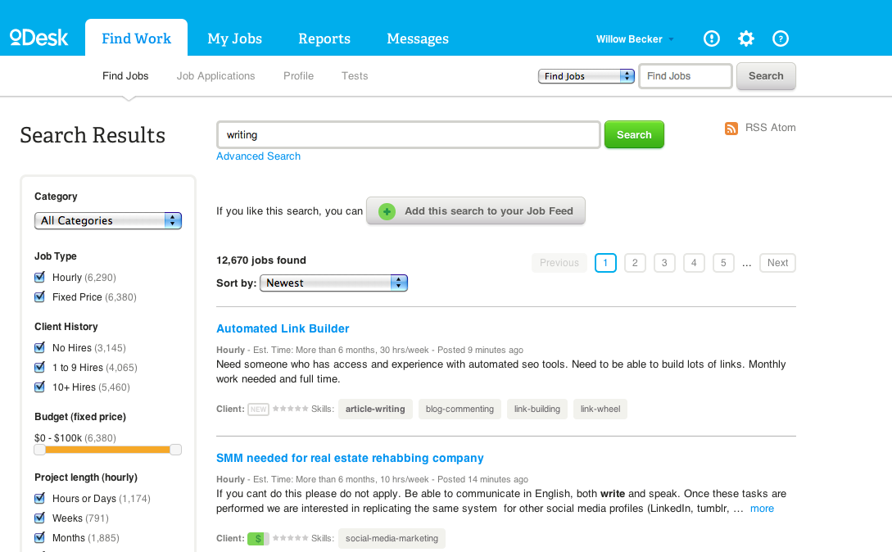Go to the Next results page
Image resolution: width=892 pixels, height=552 pixels.
pos(777,263)
